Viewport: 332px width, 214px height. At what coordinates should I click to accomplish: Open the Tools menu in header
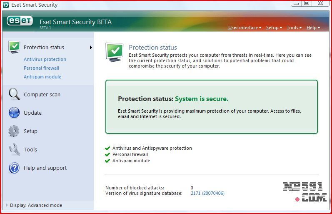coord(294,28)
